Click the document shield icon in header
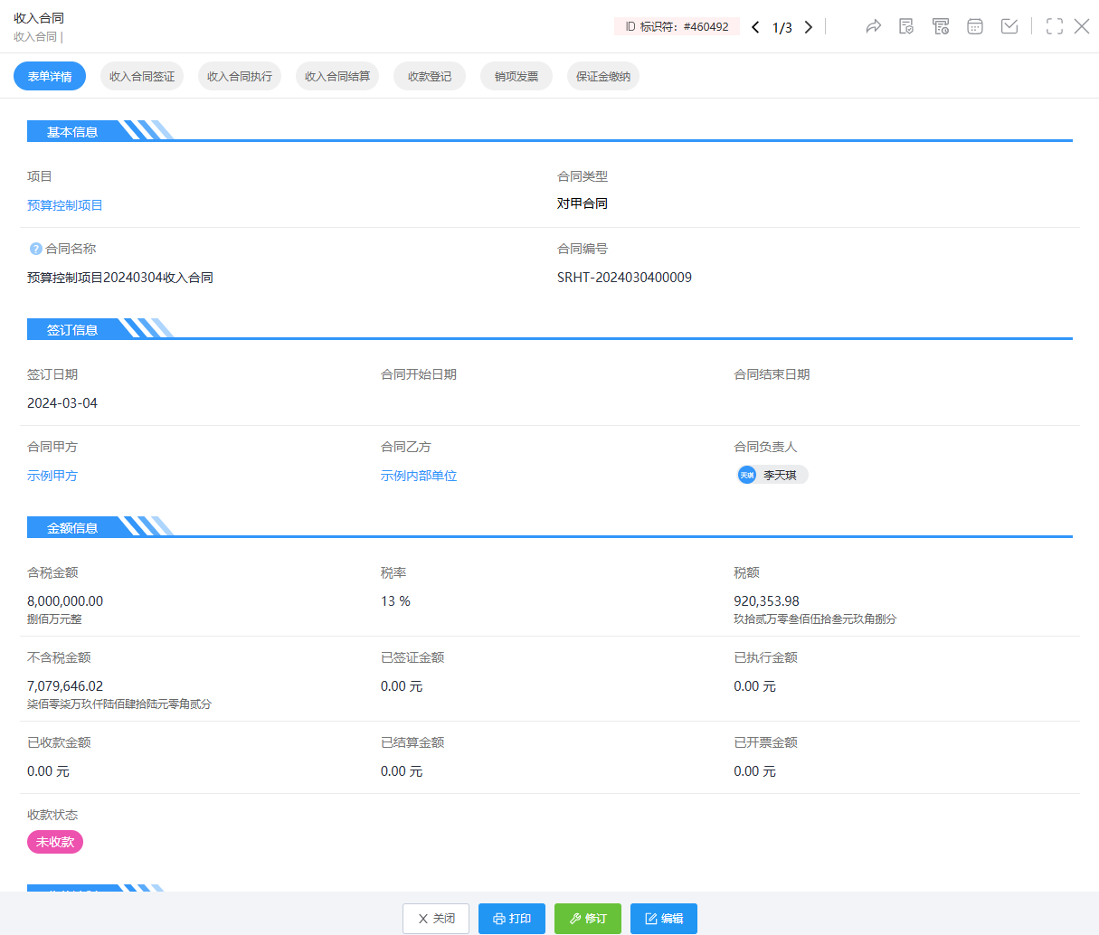This screenshot has height=935, width=1099. coord(906,26)
